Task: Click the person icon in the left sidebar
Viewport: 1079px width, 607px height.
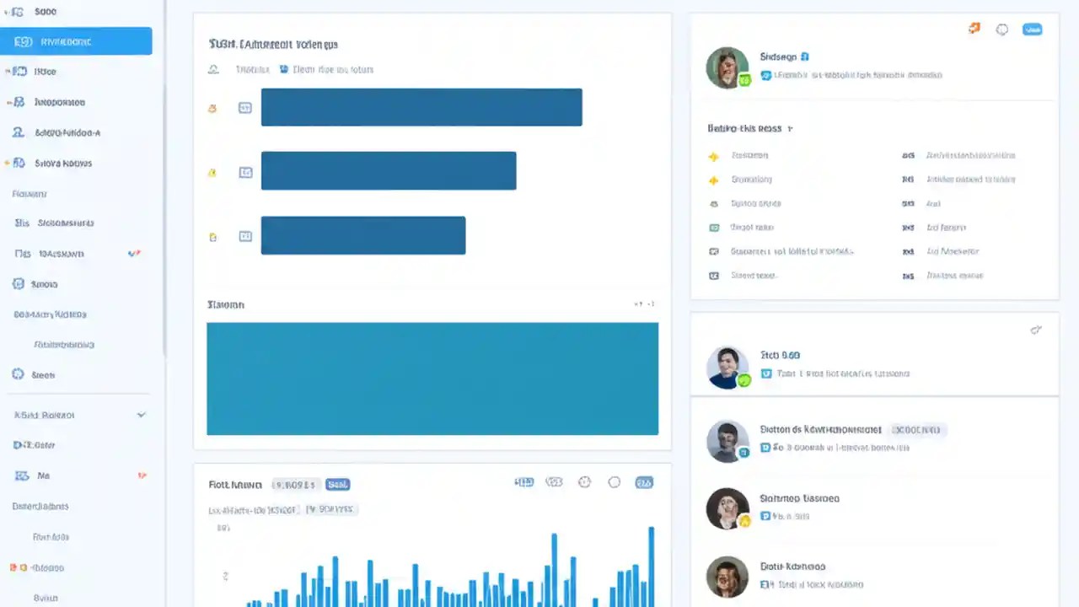Action: tap(18, 132)
